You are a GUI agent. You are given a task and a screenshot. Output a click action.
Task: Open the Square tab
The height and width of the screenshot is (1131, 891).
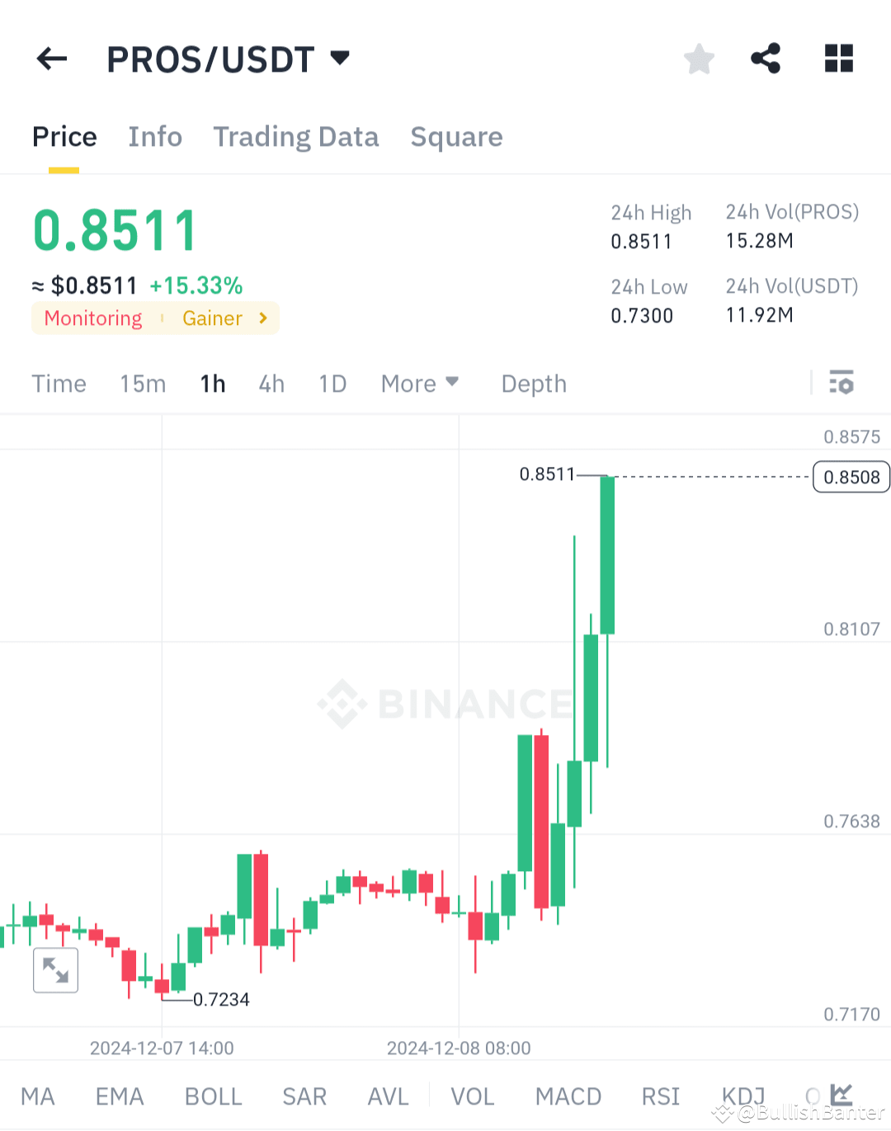pos(456,136)
